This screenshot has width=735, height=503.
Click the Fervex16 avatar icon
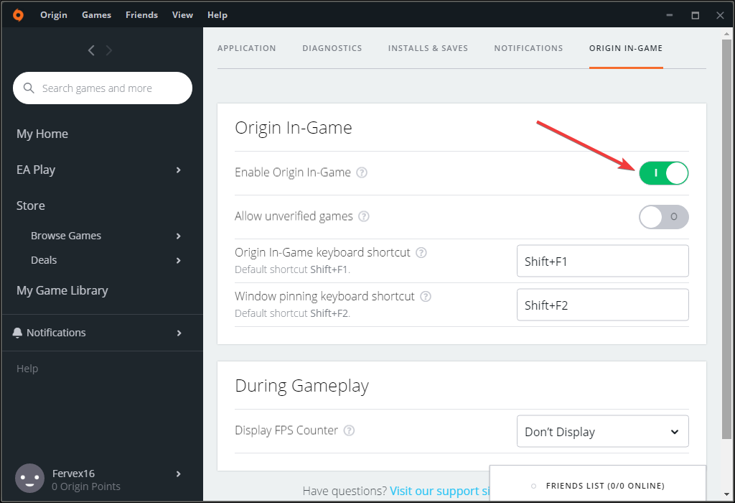point(29,479)
